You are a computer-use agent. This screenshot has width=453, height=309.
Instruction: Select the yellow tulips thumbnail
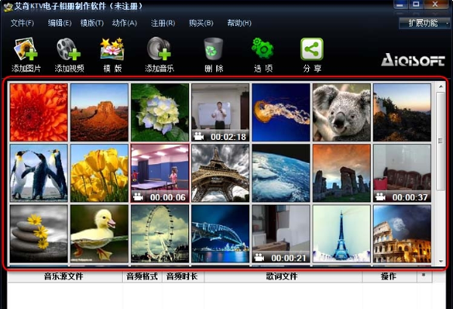[x=100, y=173]
